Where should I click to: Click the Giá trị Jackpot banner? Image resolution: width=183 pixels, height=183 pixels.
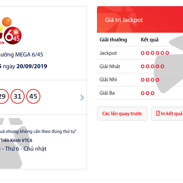tap(140, 20)
